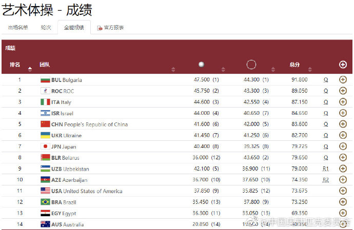The height and width of the screenshot is (230, 354).
Task: Click the Brazil flag icon
Action: [x=45, y=202]
